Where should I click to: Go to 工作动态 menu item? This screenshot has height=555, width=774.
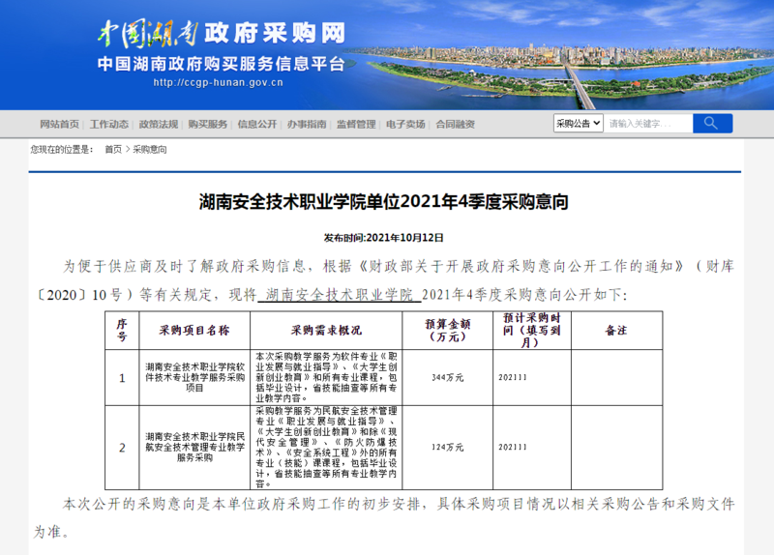coord(108,125)
